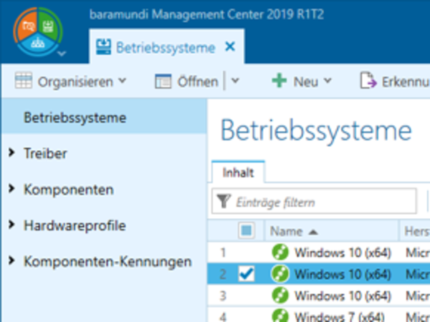Open the baramundi round logo main menu
This screenshot has height=322, width=430.
coord(38,31)
